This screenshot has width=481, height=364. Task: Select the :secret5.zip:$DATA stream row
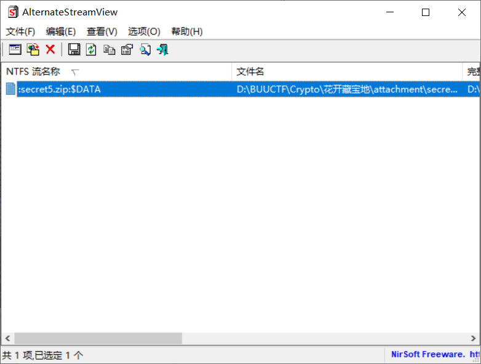click(x=240, y=89)
